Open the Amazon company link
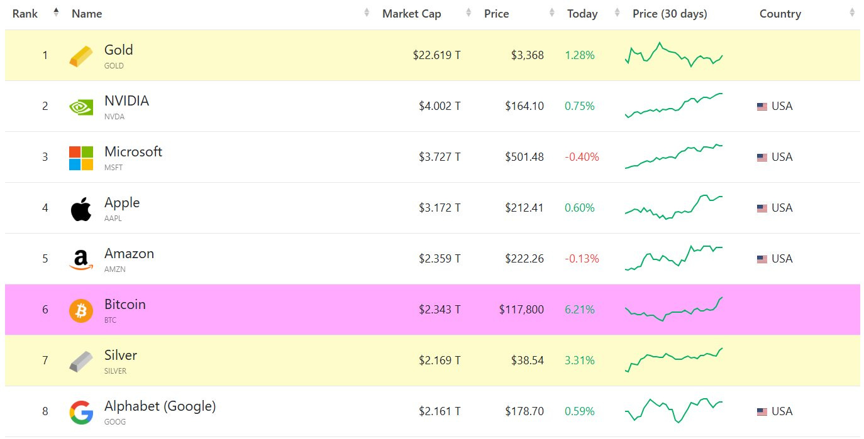 point(129,253)
